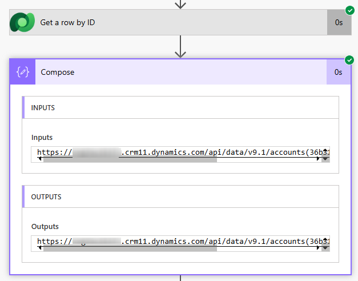Click green success checkmark on Compose
Viewport: 358px width, 281px height.
pyautogui.click(x=349, y=59)
